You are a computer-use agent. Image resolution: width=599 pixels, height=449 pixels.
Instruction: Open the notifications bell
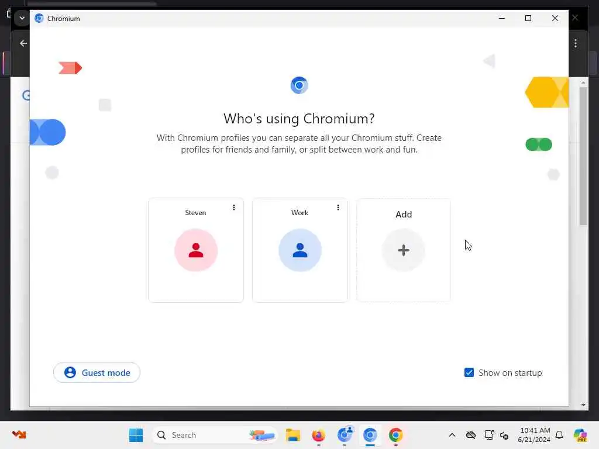click(x=559, y=435)
